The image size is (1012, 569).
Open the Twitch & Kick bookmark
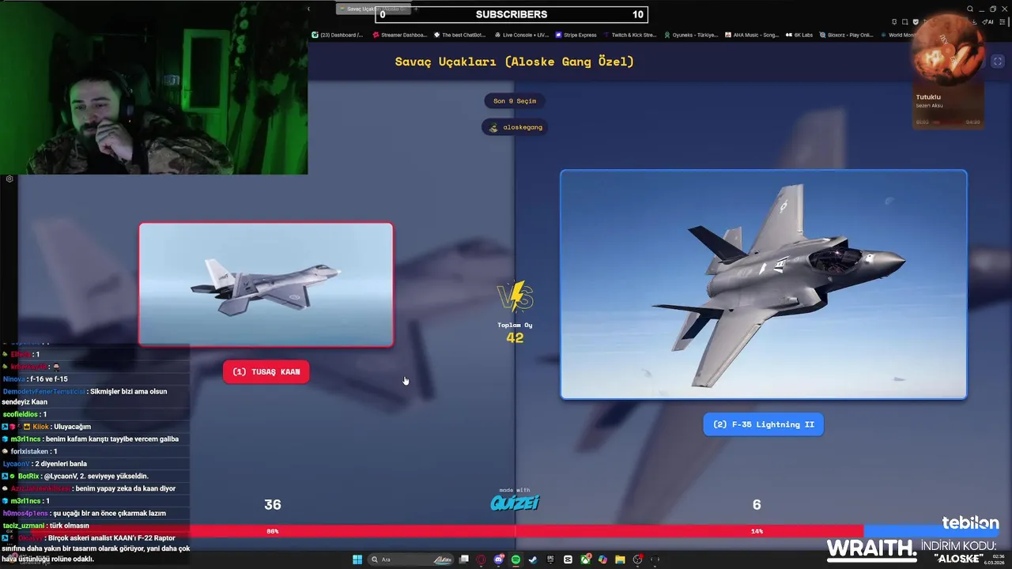pyautogui.click(x=630, y=35)
